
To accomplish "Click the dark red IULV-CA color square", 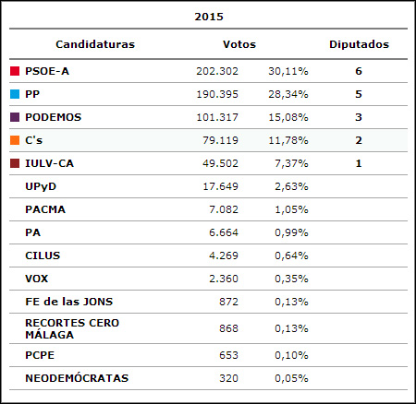I will tap(15, 163).
